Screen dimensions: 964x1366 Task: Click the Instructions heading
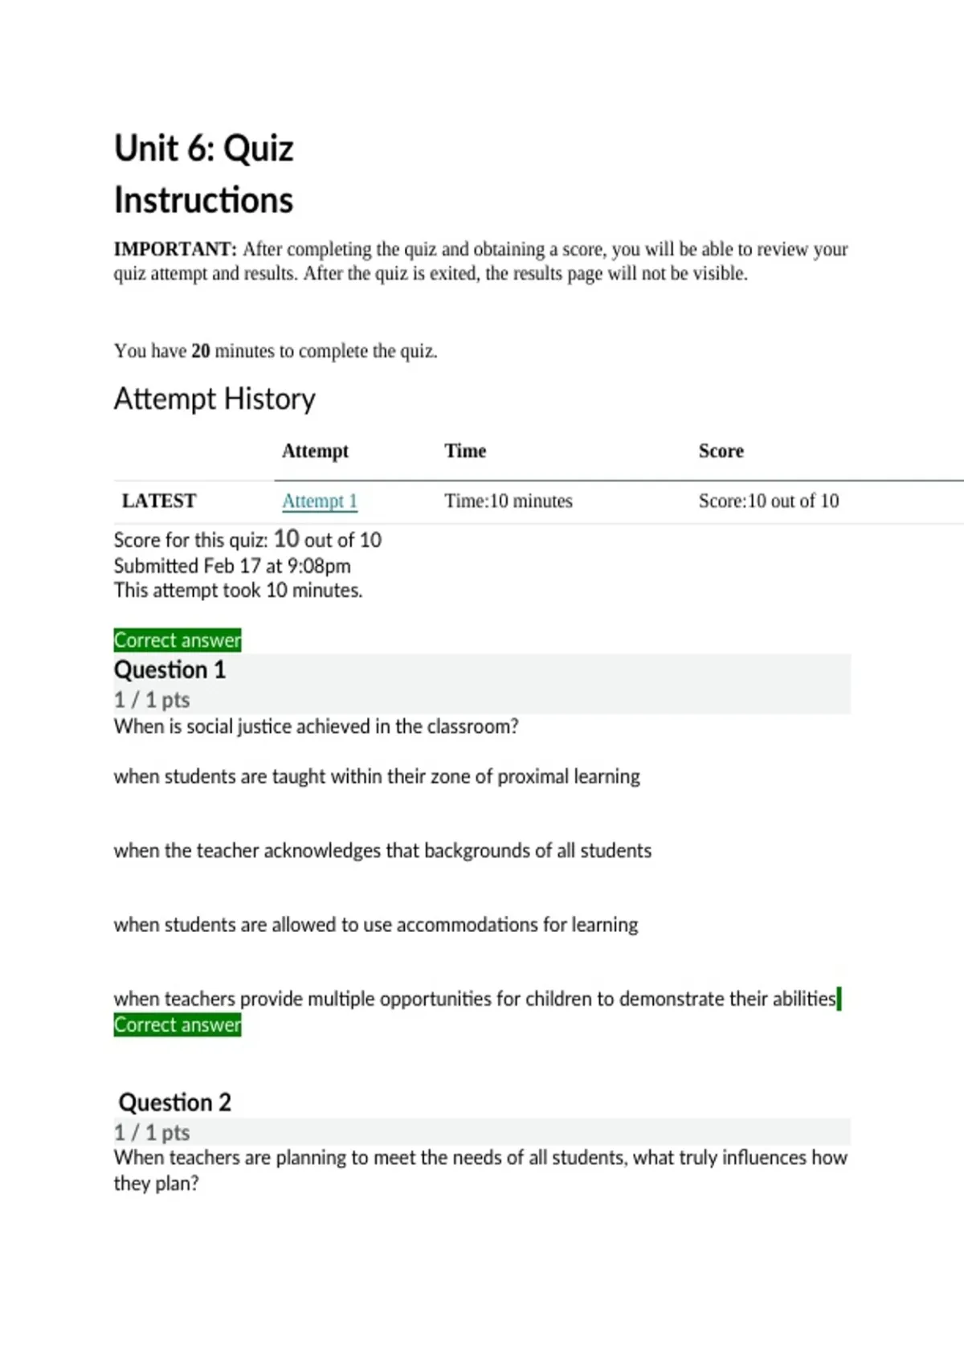(204, 200)
